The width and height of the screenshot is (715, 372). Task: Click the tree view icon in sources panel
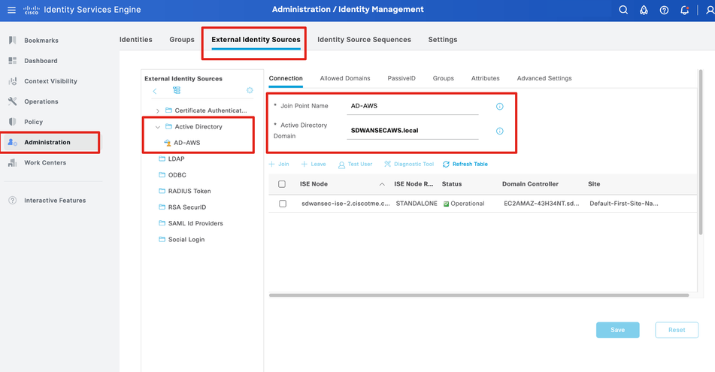tap(177, 90)
